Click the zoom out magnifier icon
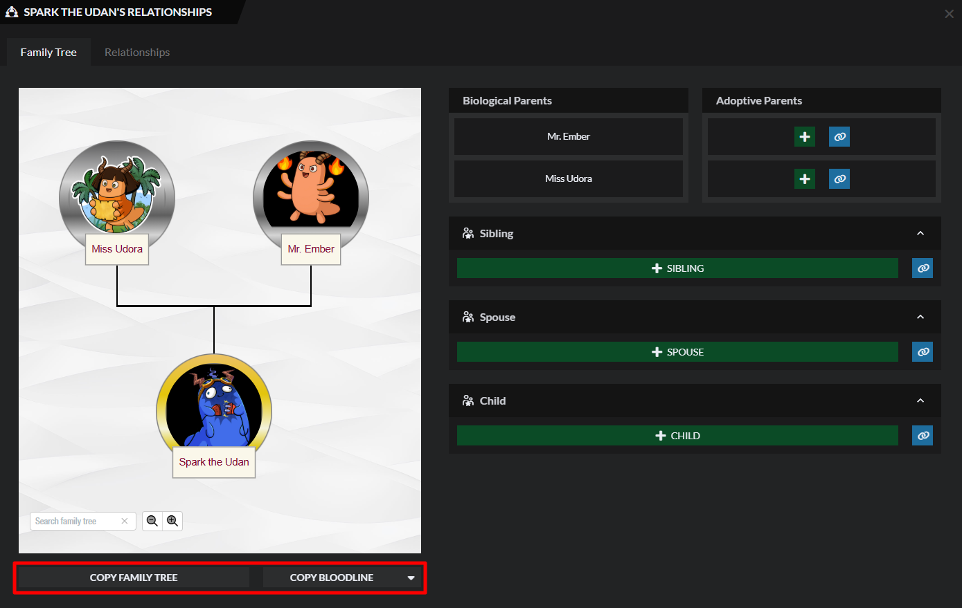Screen dimensions: 962x608 [x=152, y=521]
